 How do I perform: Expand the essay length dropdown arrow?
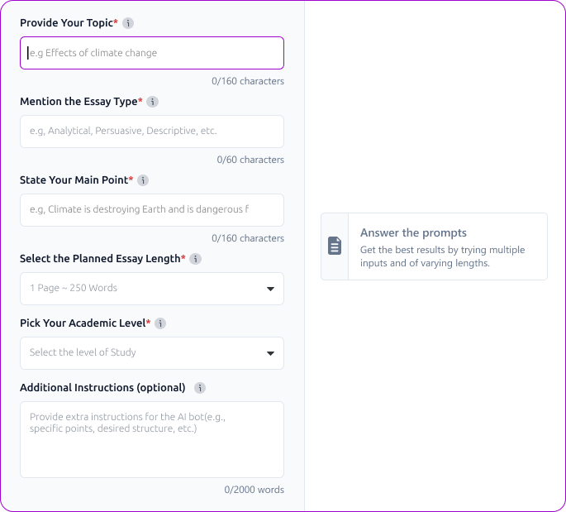pyautogui.click(x=270, y=289)
